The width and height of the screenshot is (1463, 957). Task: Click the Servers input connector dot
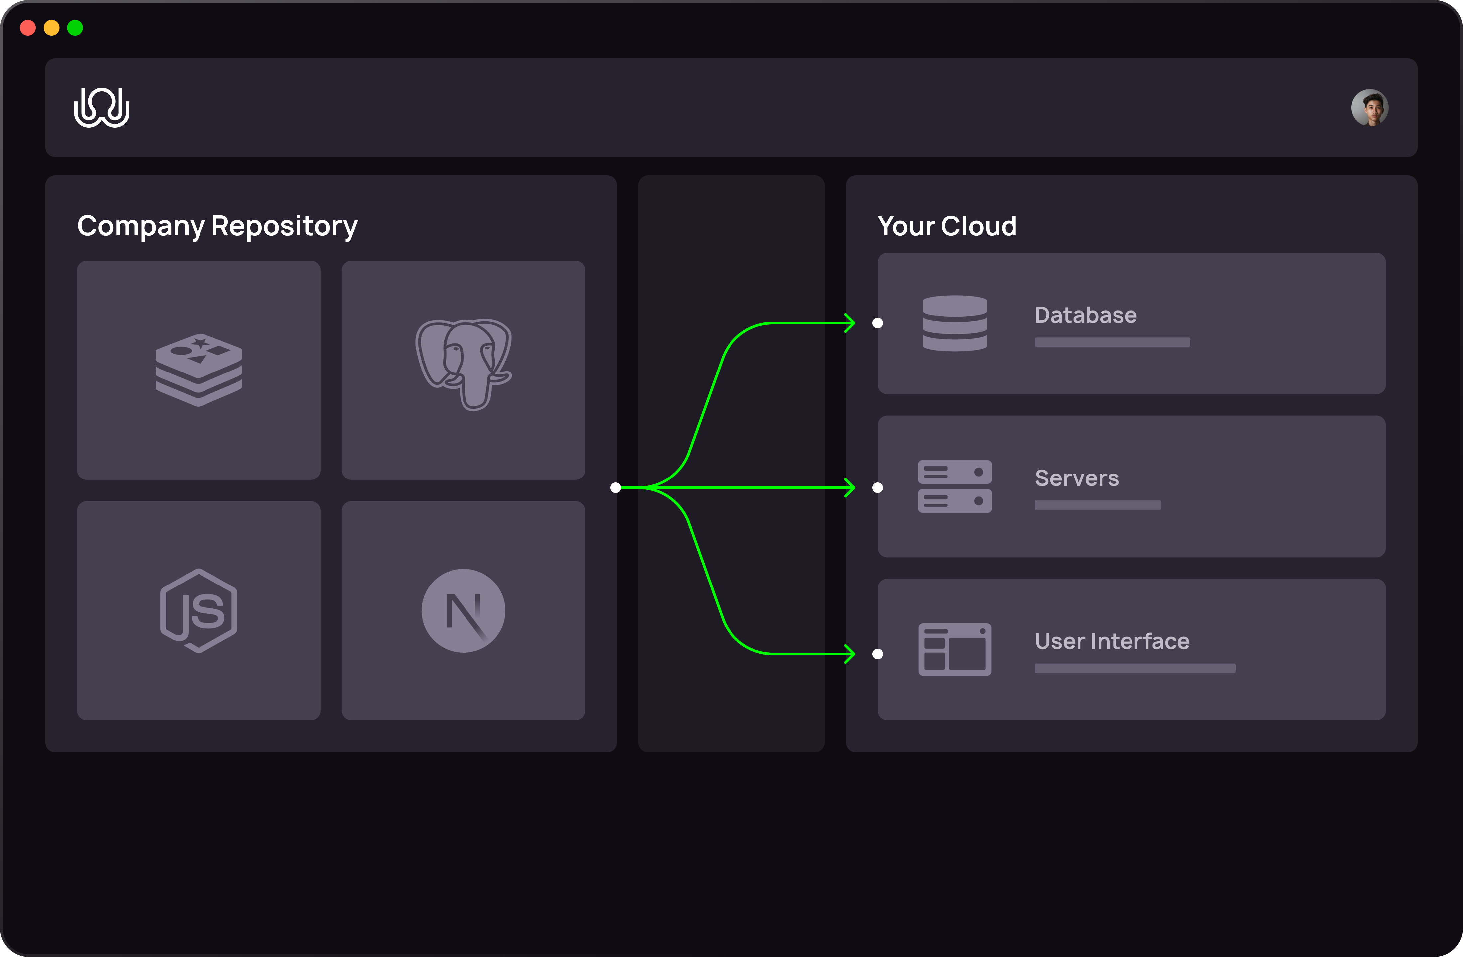point(878,488)
